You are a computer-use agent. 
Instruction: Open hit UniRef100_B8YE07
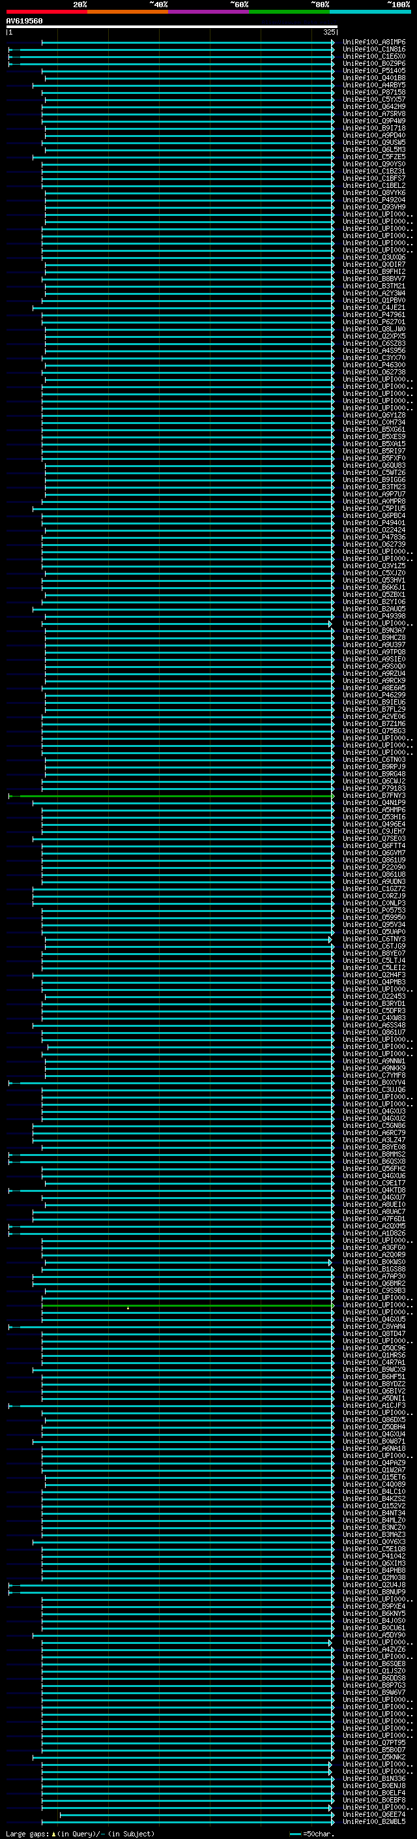click(373, 954)
